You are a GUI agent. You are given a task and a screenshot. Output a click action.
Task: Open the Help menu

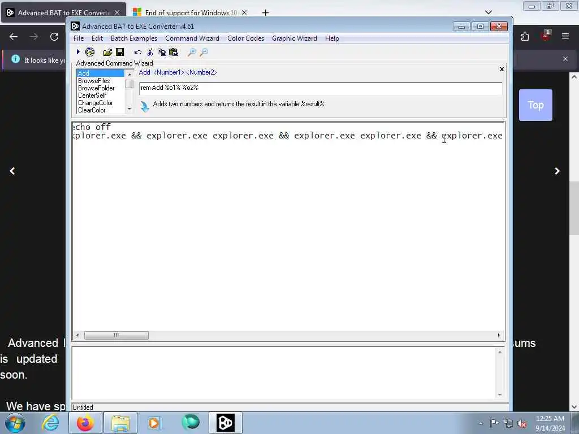tap(332, 38)
